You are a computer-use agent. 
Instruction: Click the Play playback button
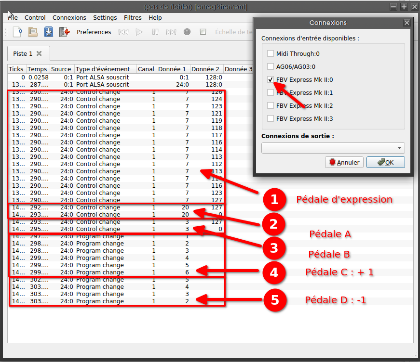(x=139, y=32)
